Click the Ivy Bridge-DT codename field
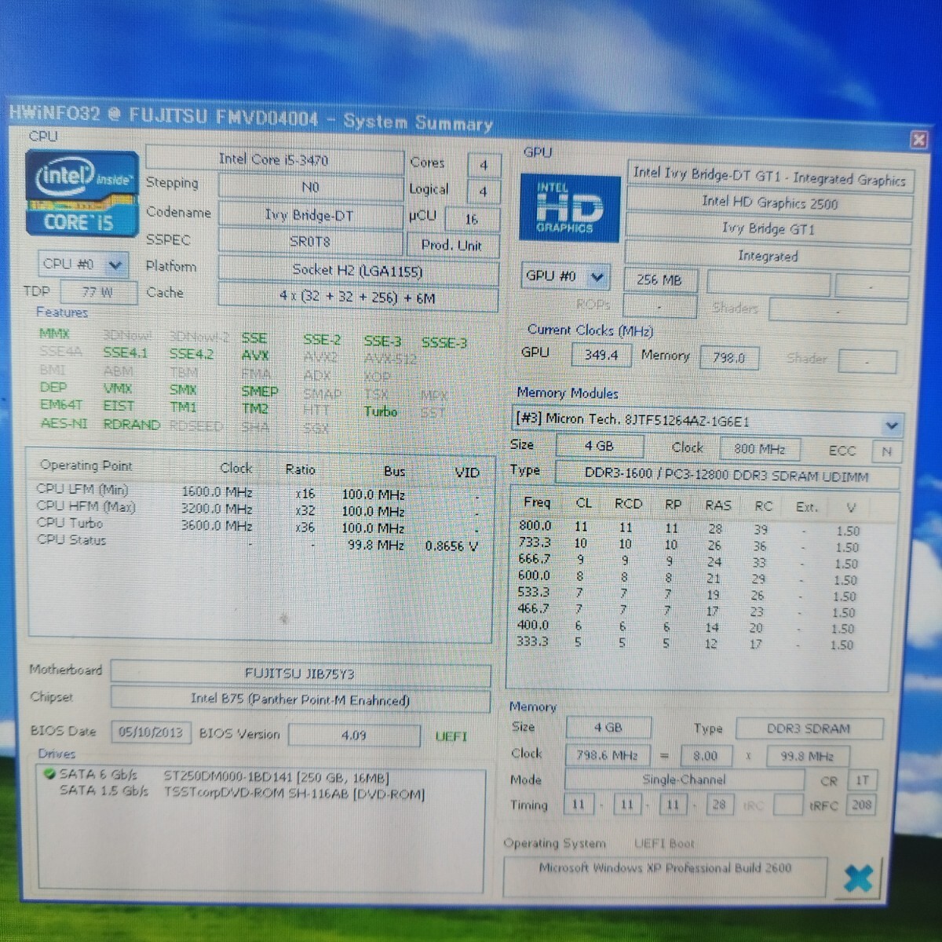The height and width of the screenshot is (942, 942). click(310, 214)
